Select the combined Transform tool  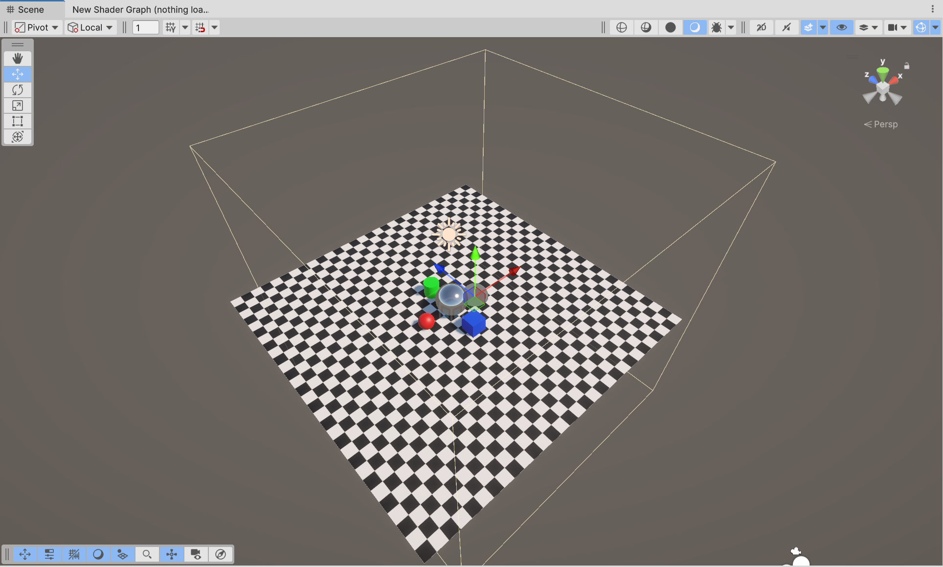pyautogui.click(x=18, y=137)
